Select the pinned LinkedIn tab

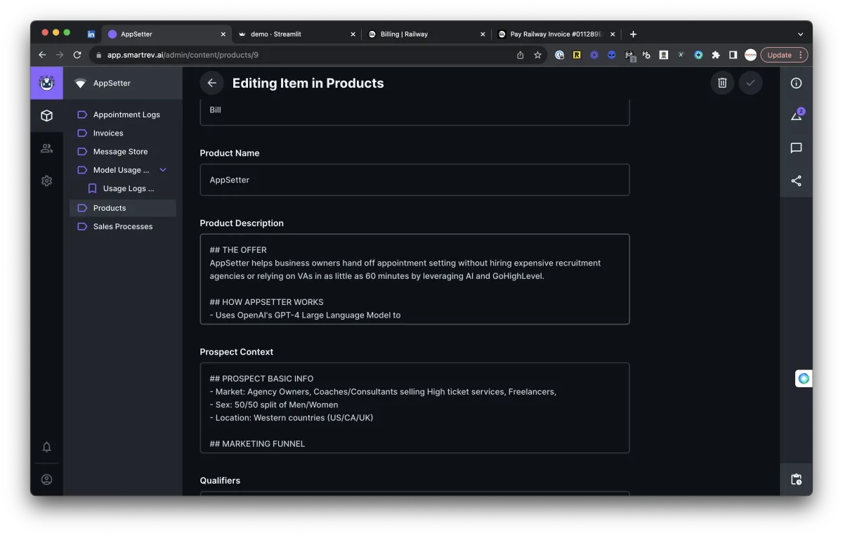click(x=91, y=34)
